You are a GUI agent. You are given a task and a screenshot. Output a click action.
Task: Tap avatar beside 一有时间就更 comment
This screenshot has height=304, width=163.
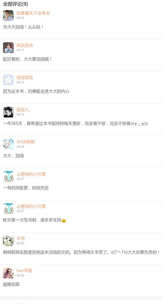click(x=8, y=176)
